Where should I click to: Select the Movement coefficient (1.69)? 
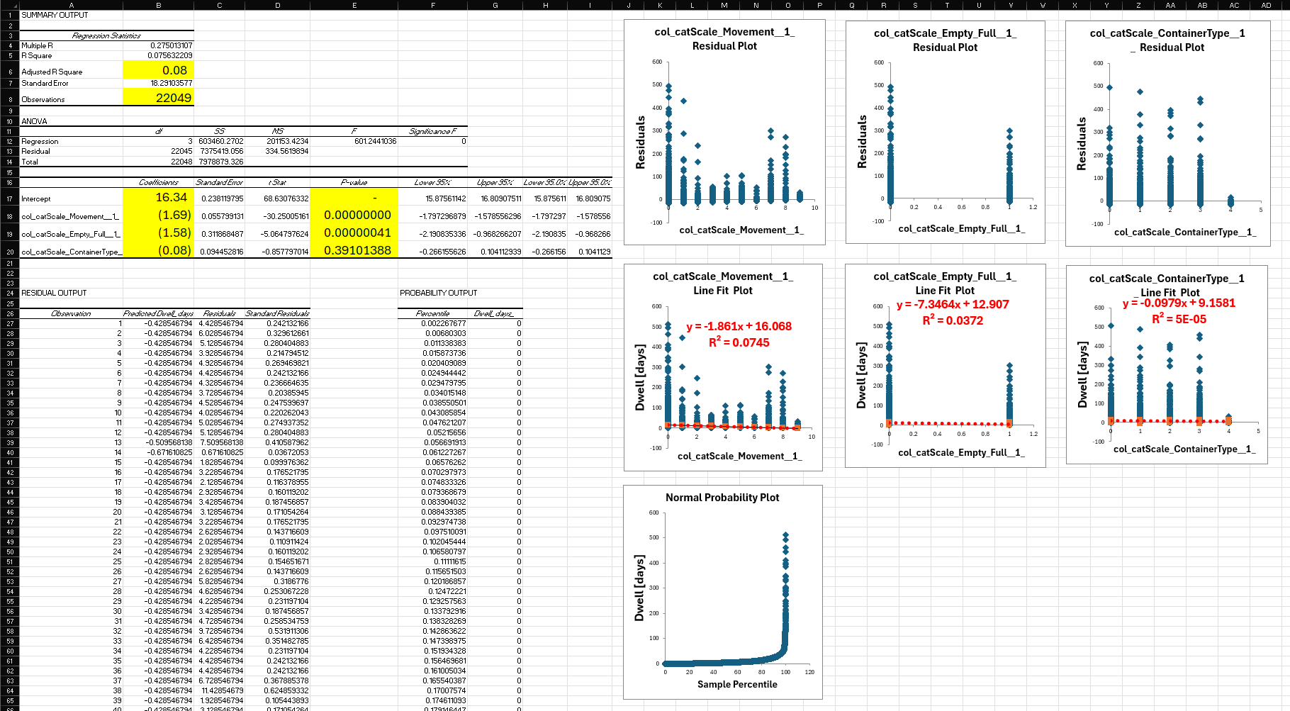click(158, 215)
